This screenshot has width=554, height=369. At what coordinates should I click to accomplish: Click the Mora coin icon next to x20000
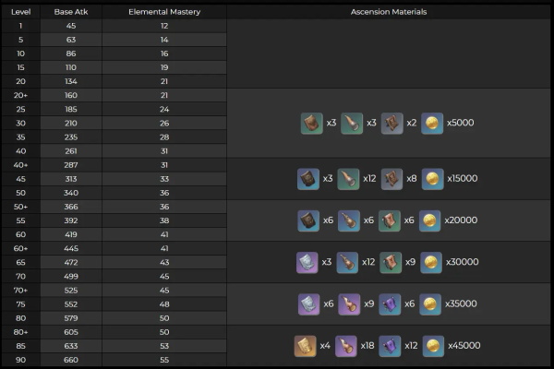point(429,220)
